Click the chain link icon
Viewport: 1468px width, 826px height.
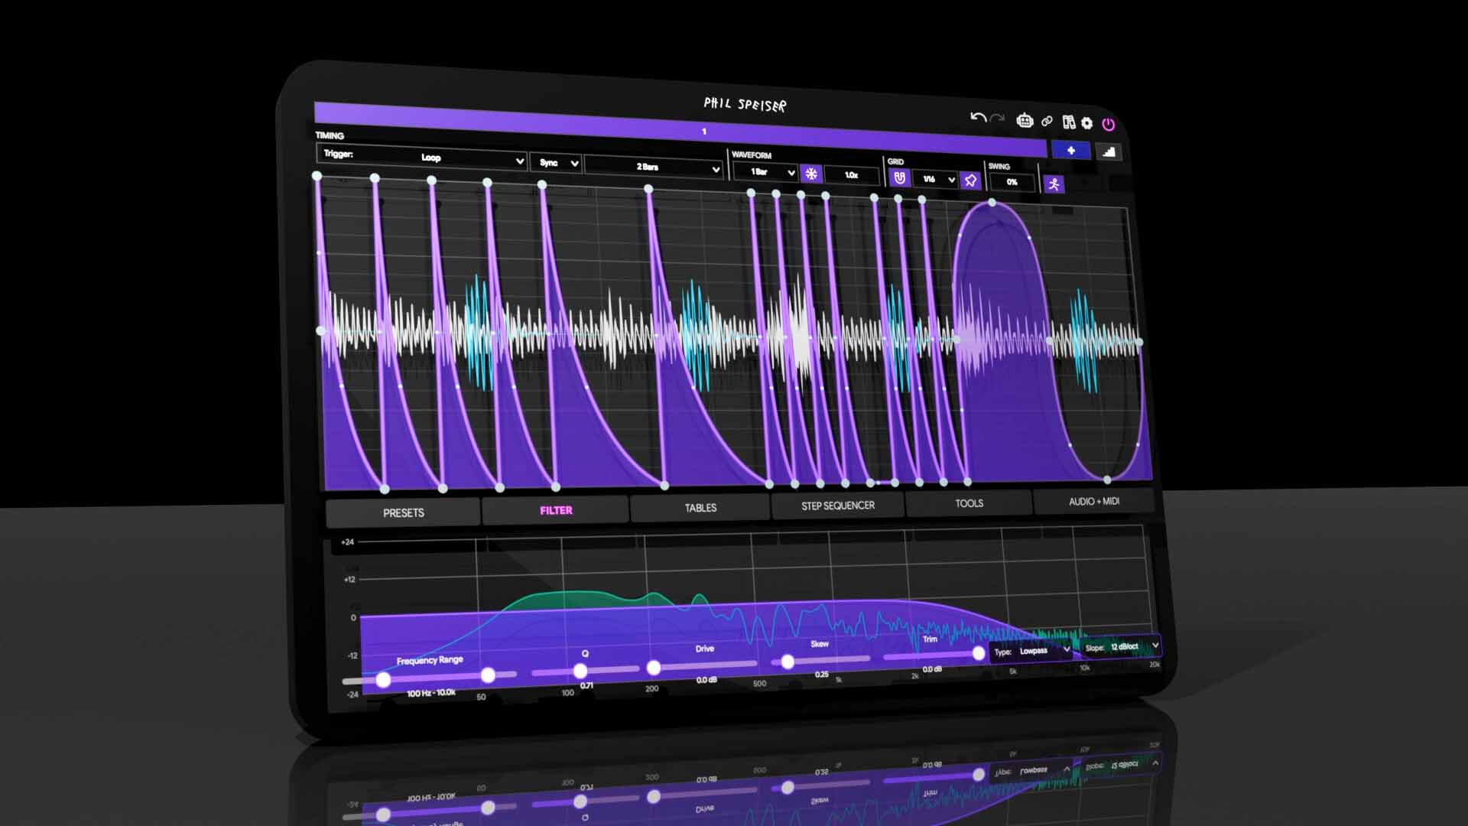click(x=1047, y=121)
